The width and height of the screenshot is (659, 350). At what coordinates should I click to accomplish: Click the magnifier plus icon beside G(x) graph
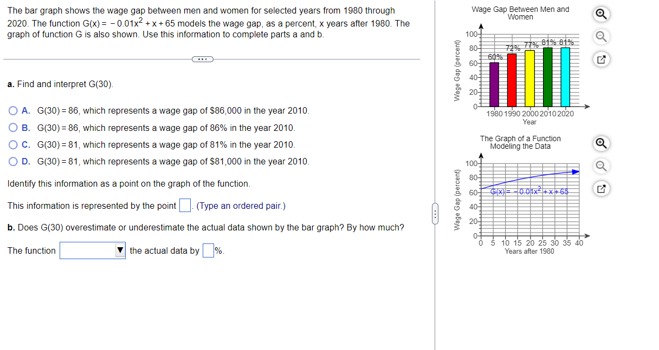pos(600,143)
